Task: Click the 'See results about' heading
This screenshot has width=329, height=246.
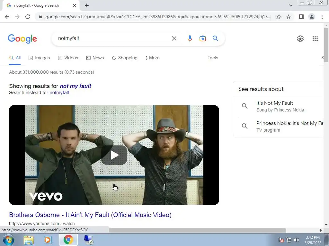Action: tap(261, 89)
